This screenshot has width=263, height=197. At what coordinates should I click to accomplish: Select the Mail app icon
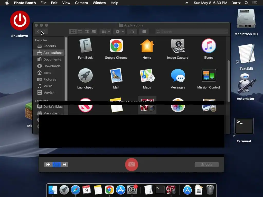[x=116, y=75]
